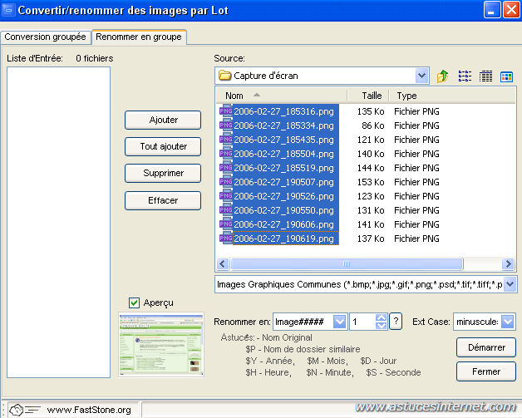Click the 153 Ko size cell
The width and height of the screenshot is (522, 418).
point(371,182)
